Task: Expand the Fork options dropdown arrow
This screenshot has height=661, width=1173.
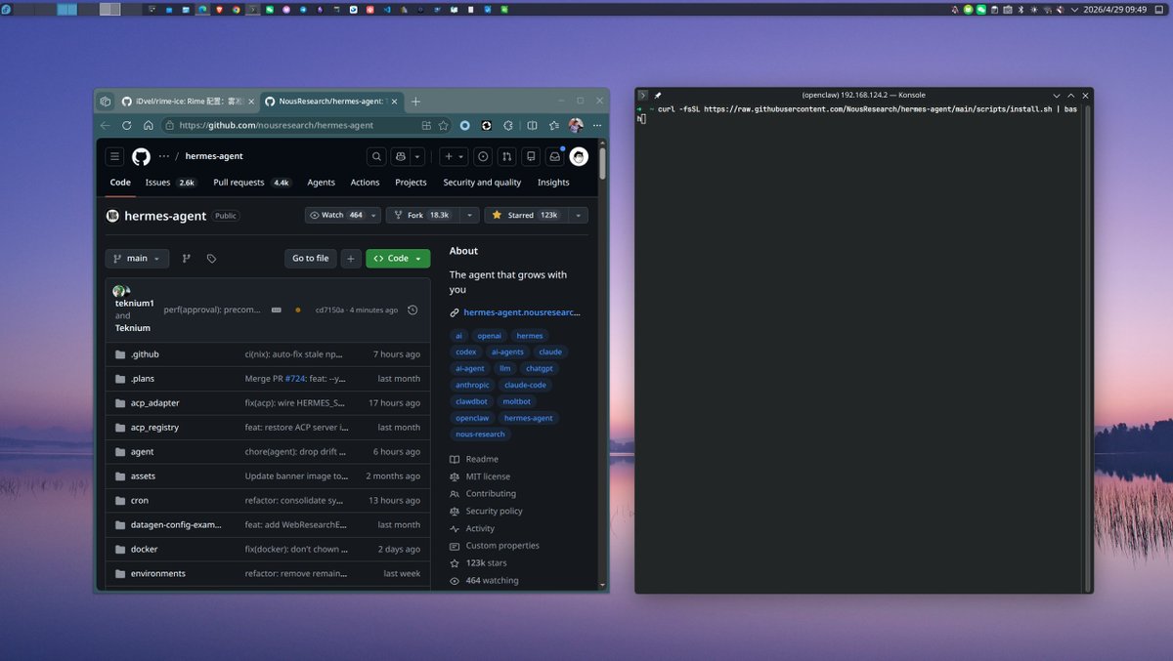Action: pyautogui.click(x=469, y=215)
